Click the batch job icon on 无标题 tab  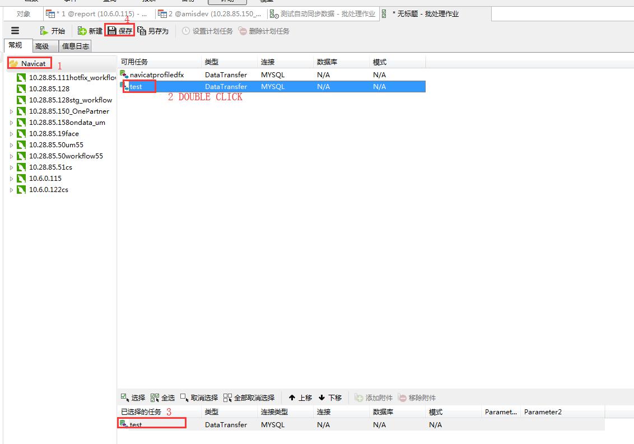click(384, 14)
